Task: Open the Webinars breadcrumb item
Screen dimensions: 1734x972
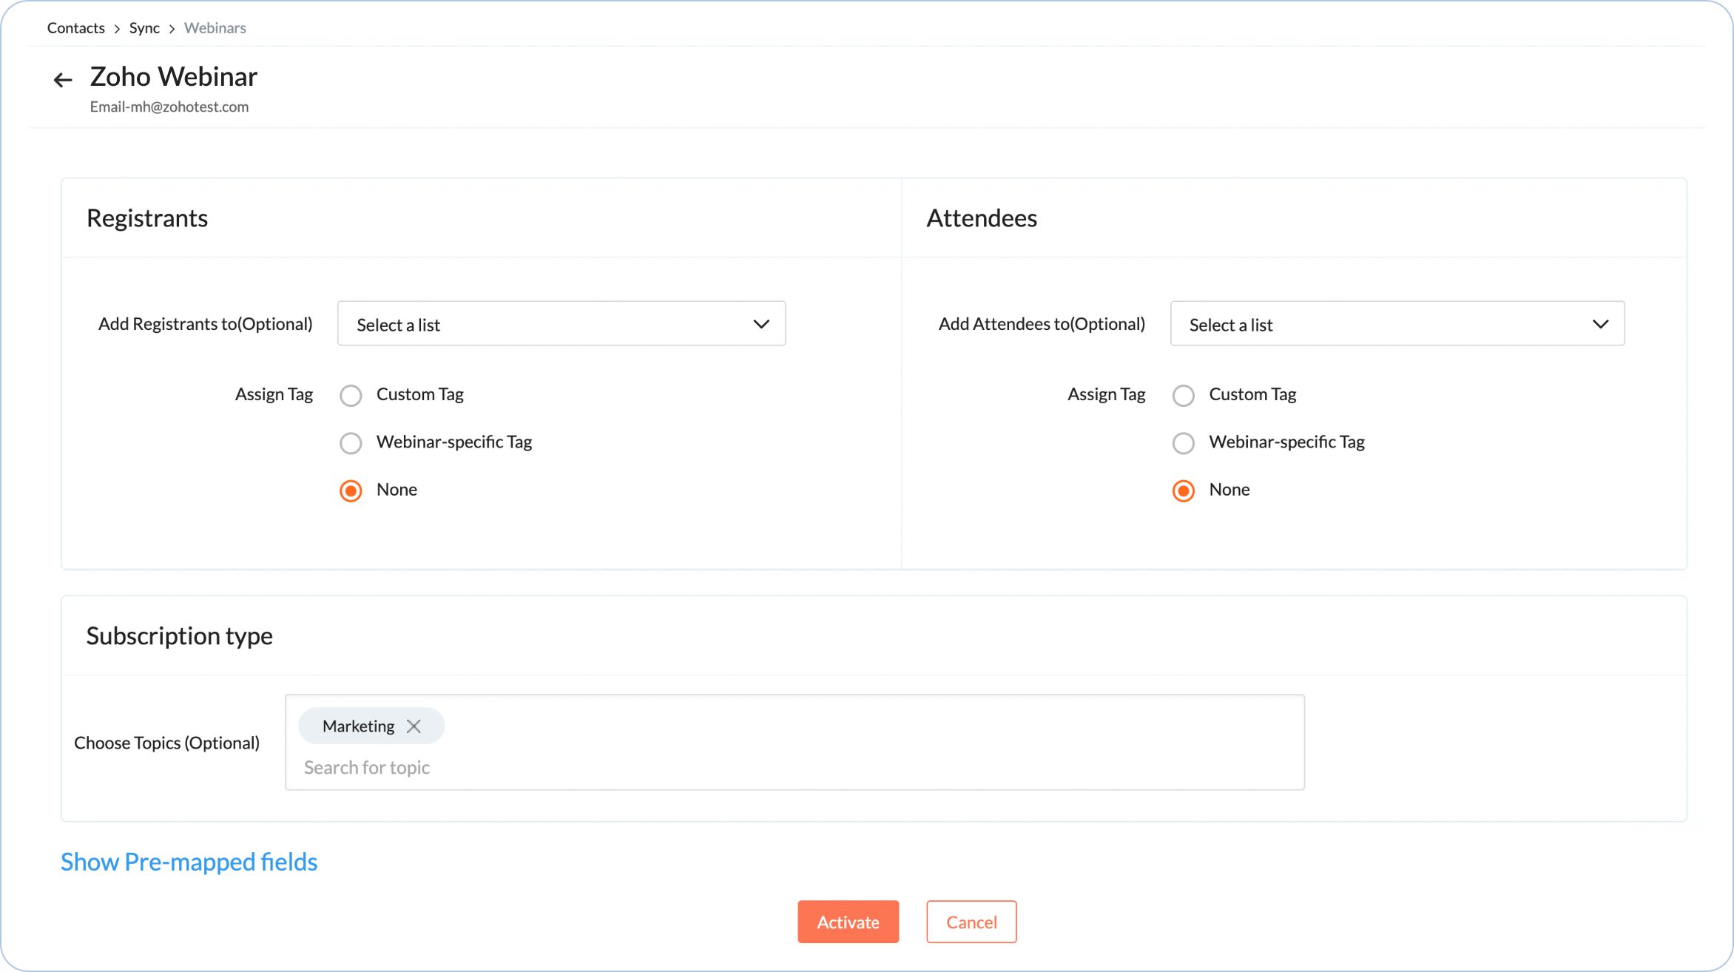Action: point(215,27)
